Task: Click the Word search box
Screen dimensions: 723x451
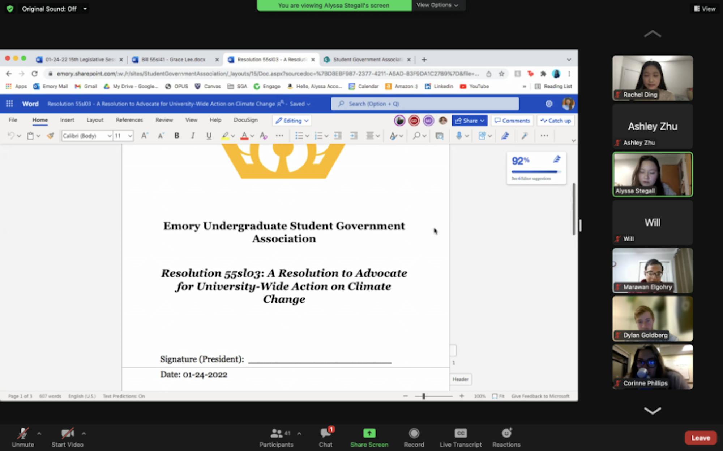Action: click(425, 104)
